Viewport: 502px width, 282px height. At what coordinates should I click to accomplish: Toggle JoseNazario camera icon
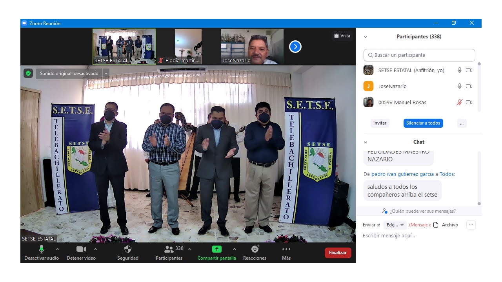(469, 86)
